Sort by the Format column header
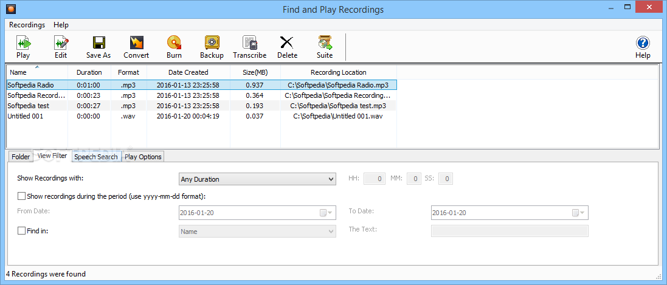The image size is (667, 285). click(128, 72)
